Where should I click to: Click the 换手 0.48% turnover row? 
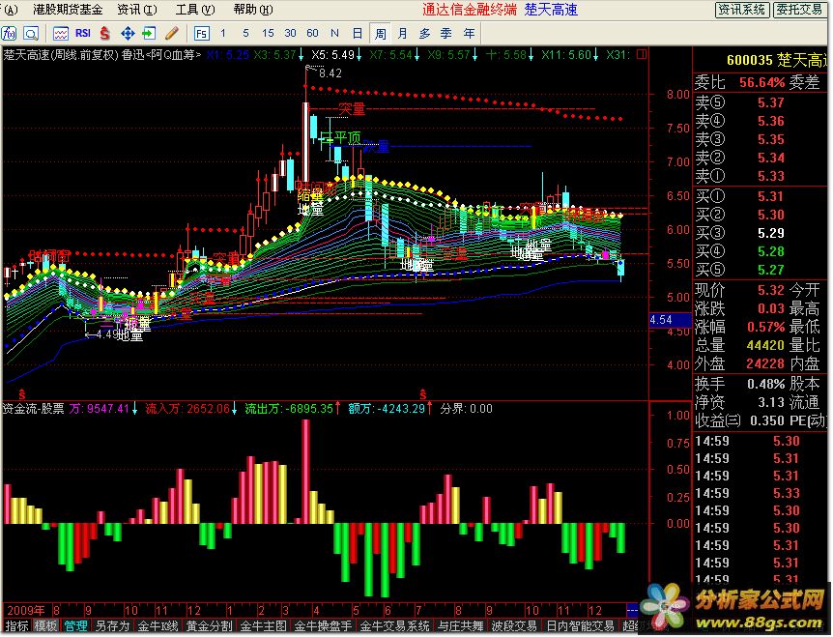tap(739, 384)
